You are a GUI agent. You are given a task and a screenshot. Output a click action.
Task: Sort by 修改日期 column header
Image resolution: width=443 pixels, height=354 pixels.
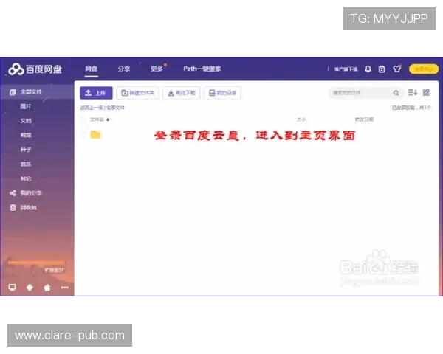pos(364,119)
